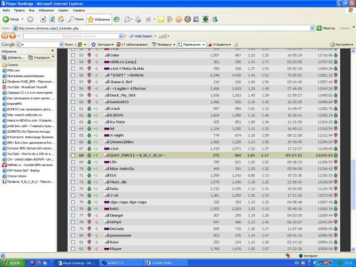Expand favorites pane toolbar overflow chevron

click(x=53, y=57)
